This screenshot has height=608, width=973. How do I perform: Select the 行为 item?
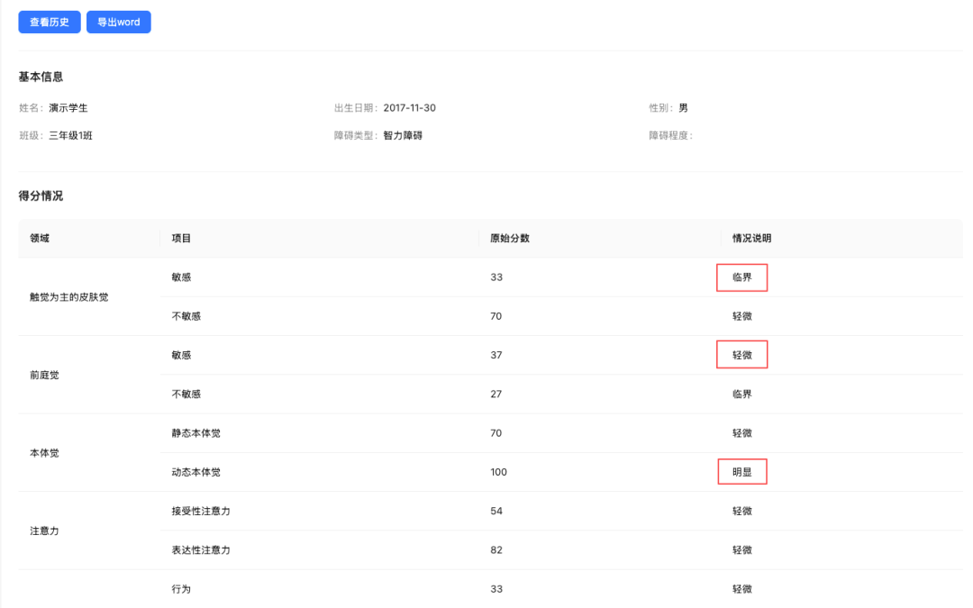[181, 589]
